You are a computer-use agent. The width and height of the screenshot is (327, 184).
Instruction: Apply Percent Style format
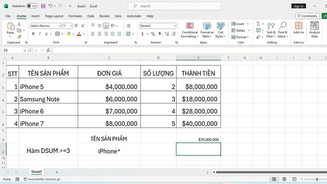(x=153, y=34)
